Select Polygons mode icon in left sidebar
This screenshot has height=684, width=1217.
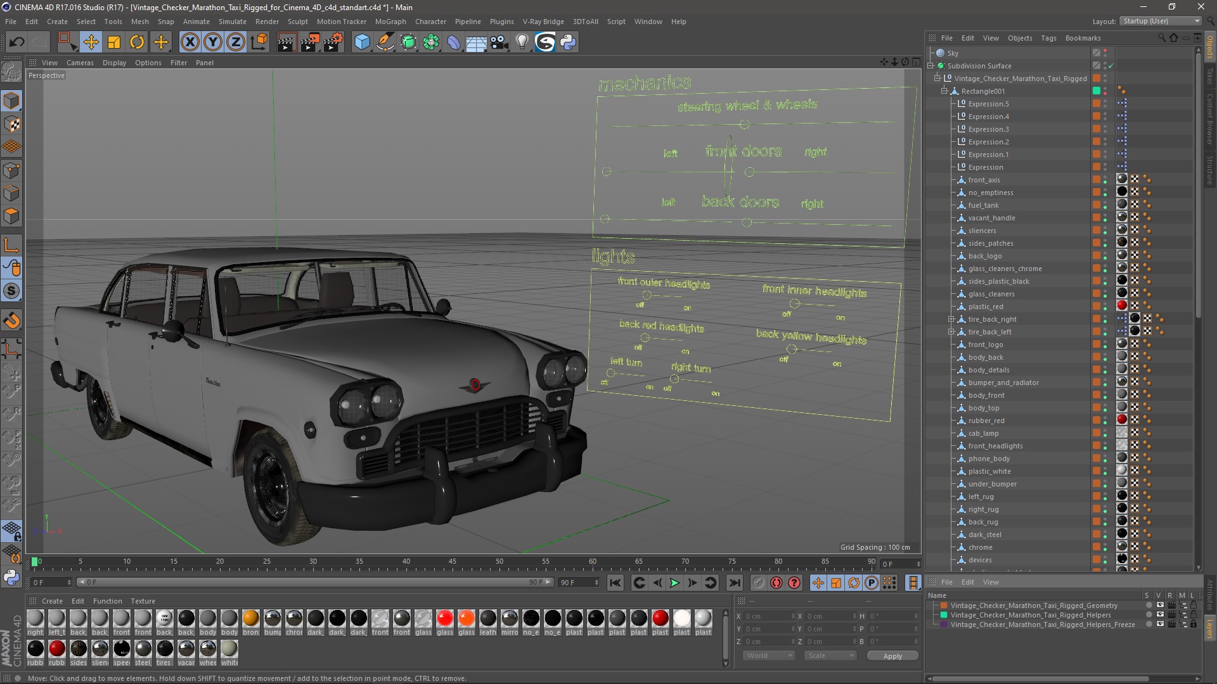pyautogui.click(x=11, y=217)
